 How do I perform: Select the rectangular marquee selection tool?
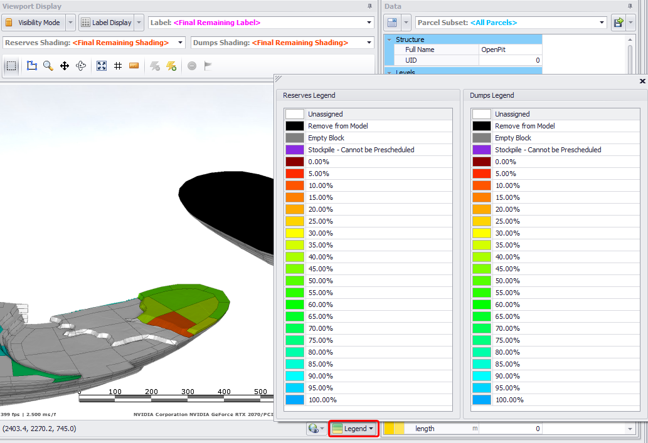coord(11,66)
